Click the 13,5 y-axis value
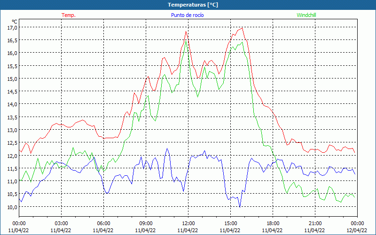 [12, 117]
